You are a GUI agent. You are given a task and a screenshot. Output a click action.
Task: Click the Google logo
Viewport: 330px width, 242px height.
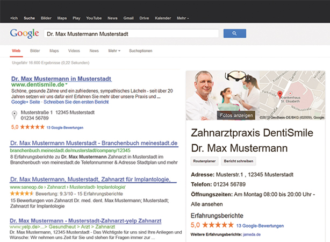click(x=24, y=33)
